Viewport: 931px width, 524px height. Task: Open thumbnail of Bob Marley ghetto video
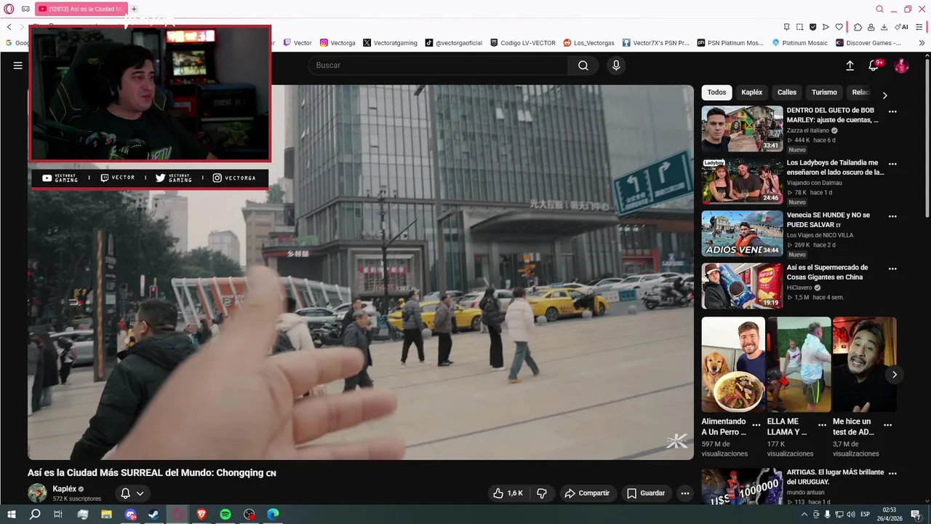pos(742,129)
